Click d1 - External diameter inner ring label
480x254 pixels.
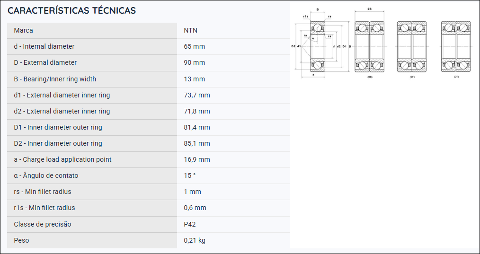tap(62, 95)
